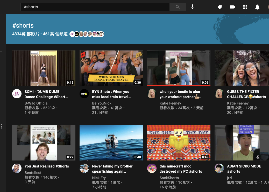Open title BYN Shots: When you miss local train
The height and width of the screenshot is (192, 269).
point(111,94)
